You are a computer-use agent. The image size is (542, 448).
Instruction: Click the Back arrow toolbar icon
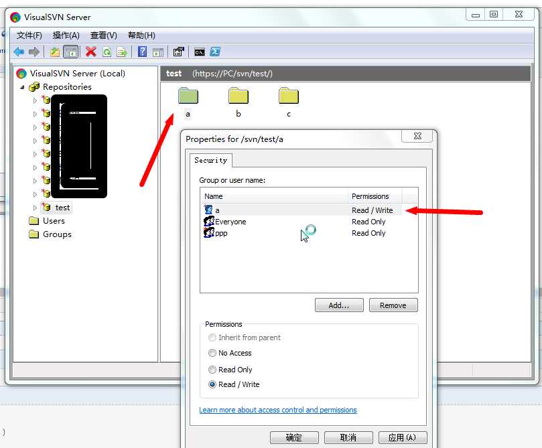(19, 52)
